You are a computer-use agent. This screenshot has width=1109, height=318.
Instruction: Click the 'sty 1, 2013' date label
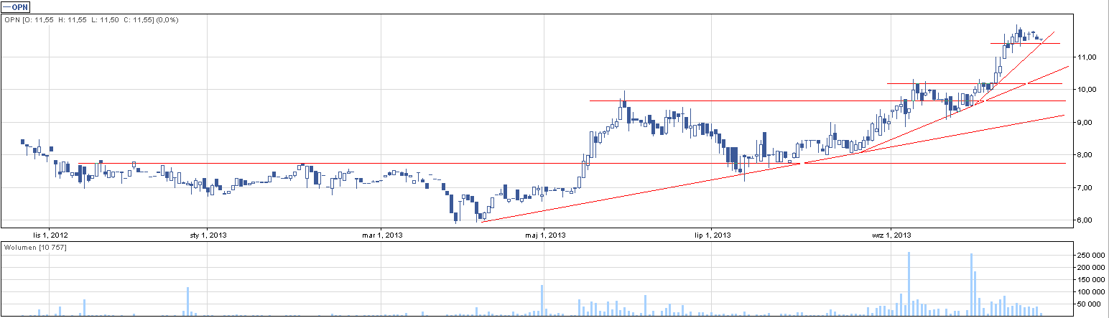pos(208,235)
